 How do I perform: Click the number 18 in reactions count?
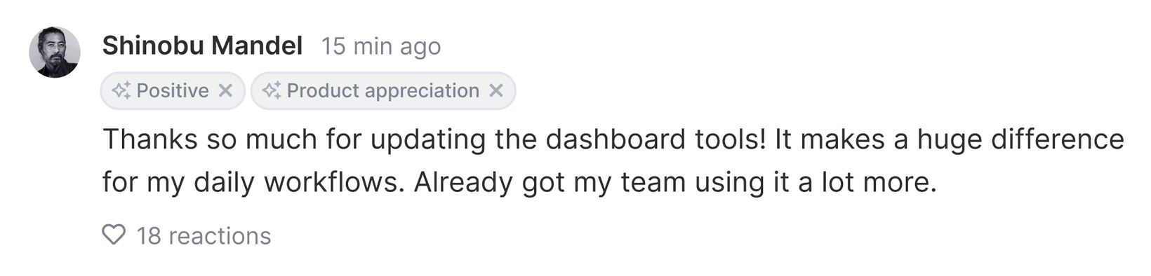tap(149, 236)
